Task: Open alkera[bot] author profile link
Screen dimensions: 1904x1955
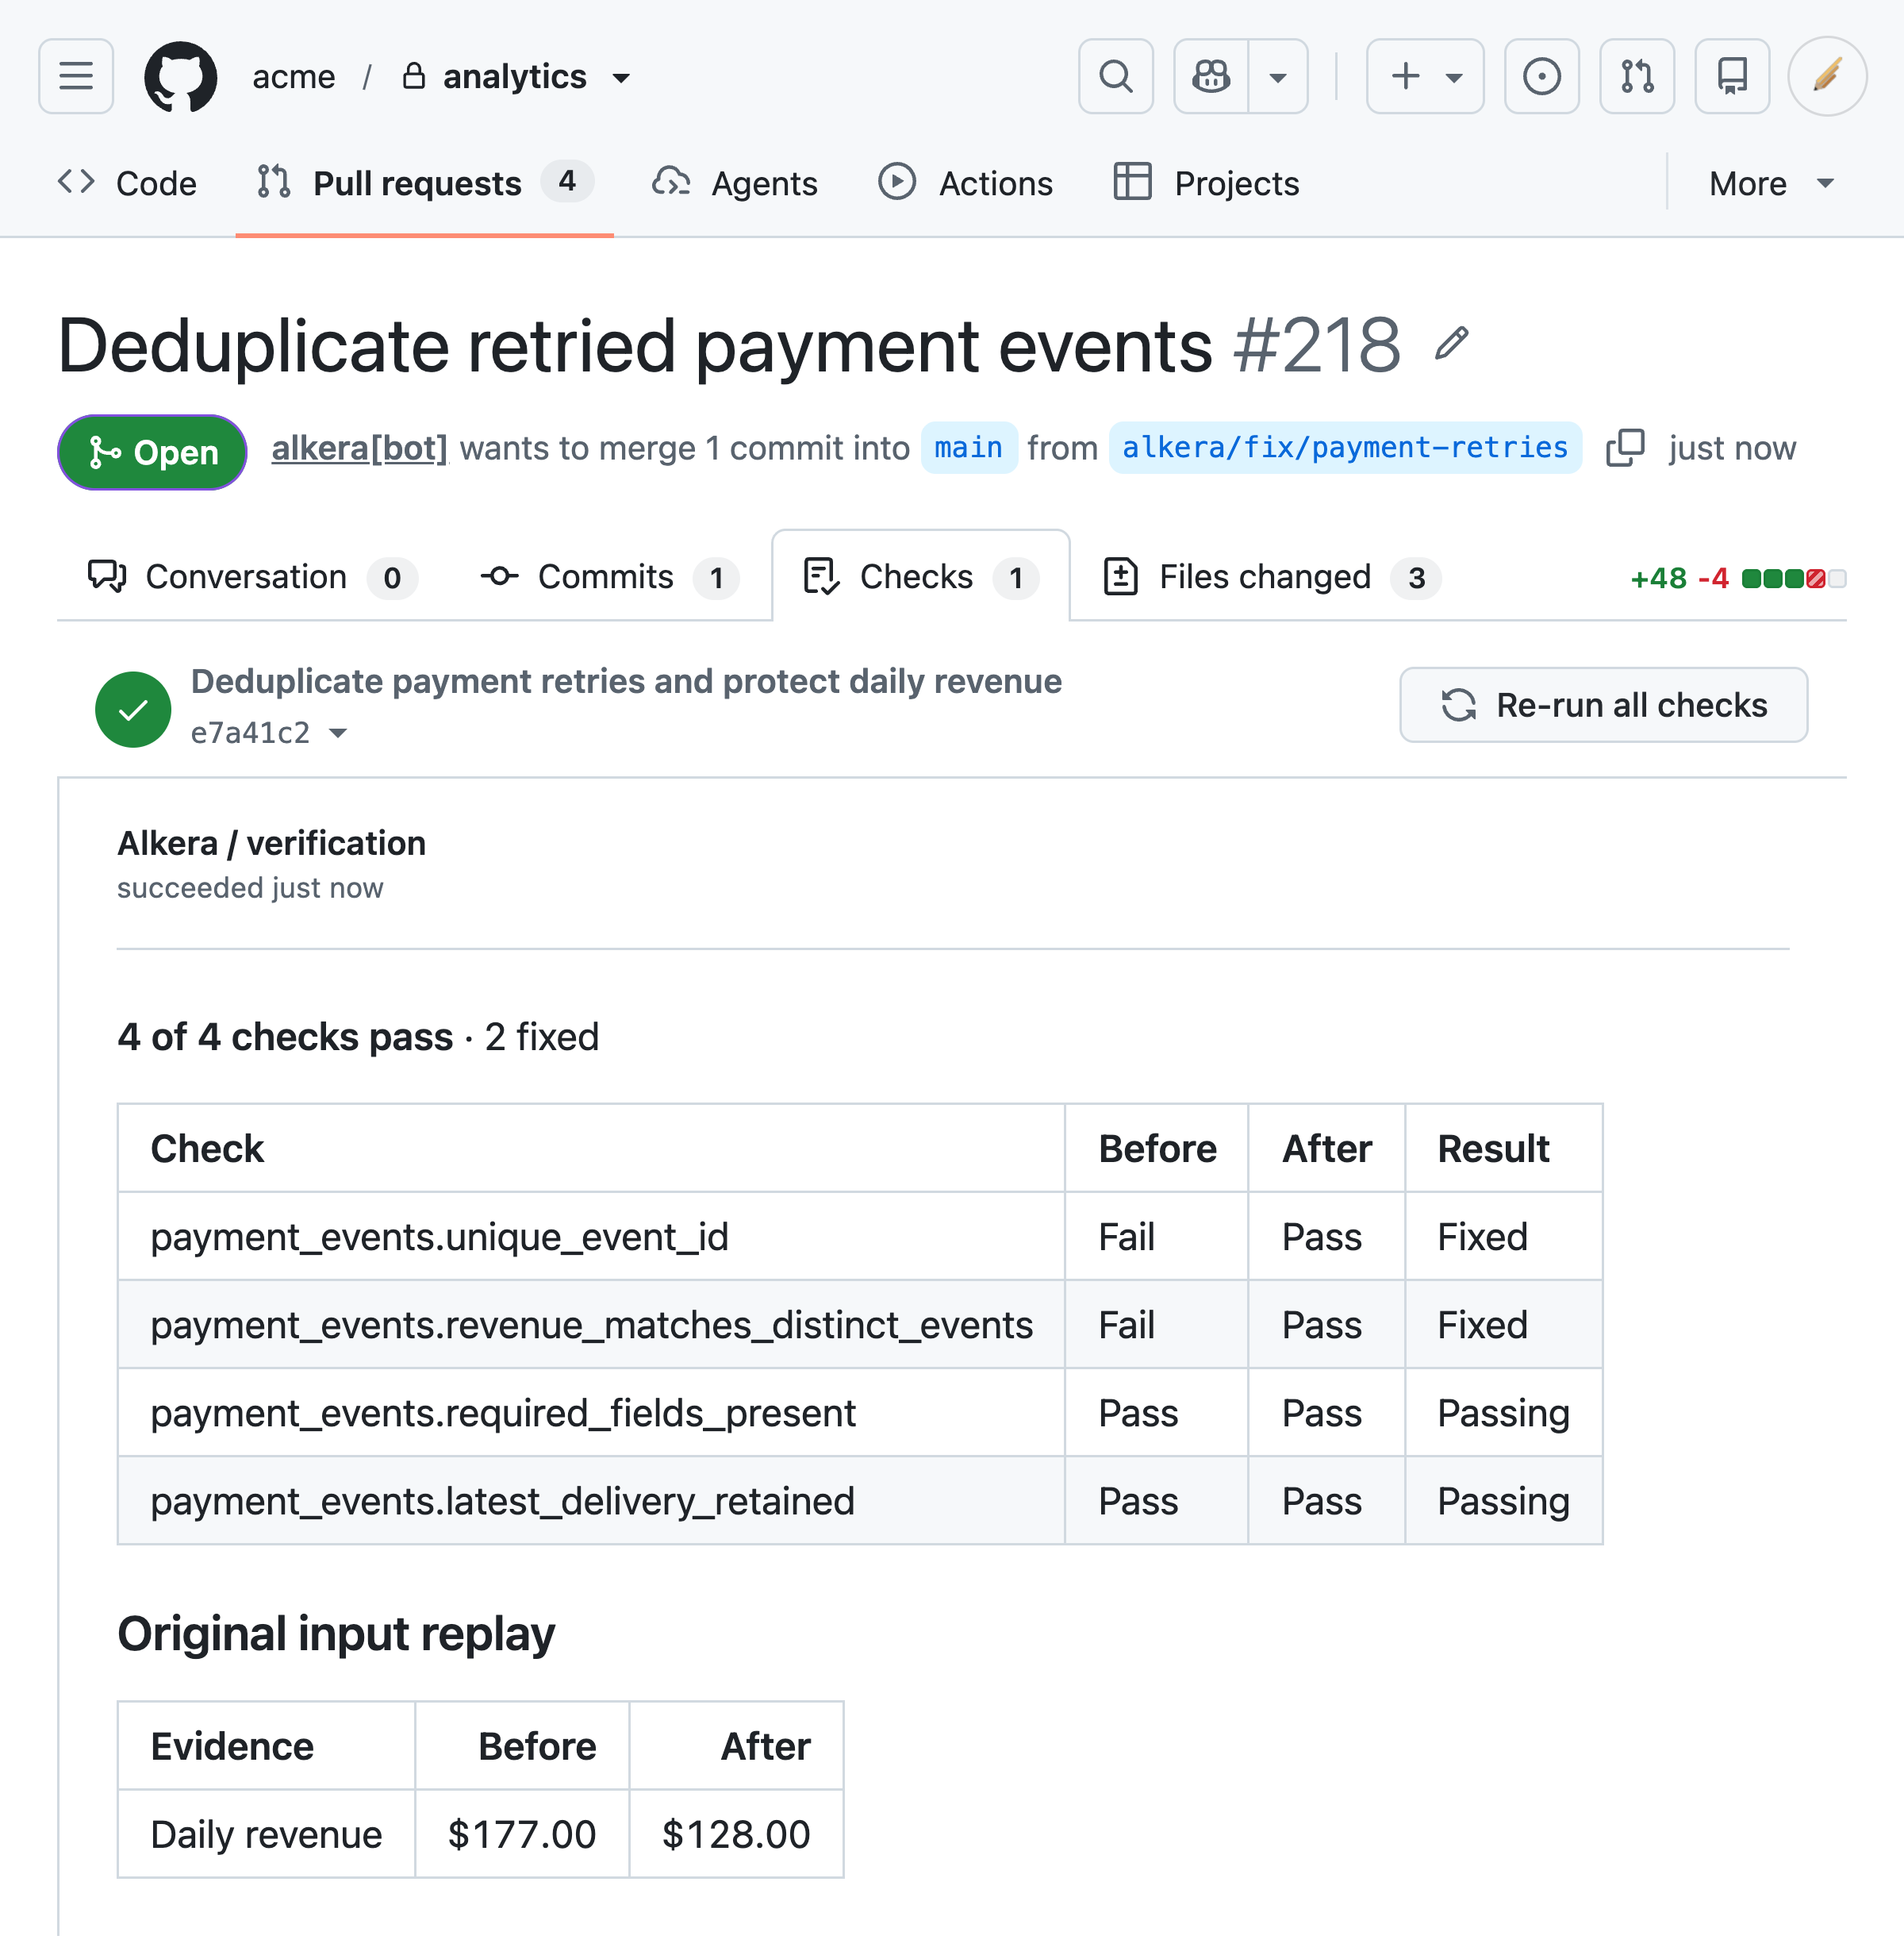Action: coord(360,448)
